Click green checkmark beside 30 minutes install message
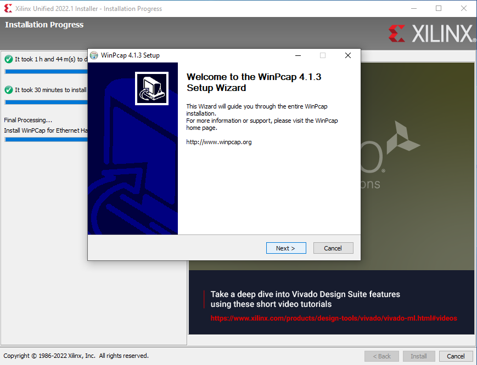This screenshot has width=477, height=365. [x=9, y=90]
